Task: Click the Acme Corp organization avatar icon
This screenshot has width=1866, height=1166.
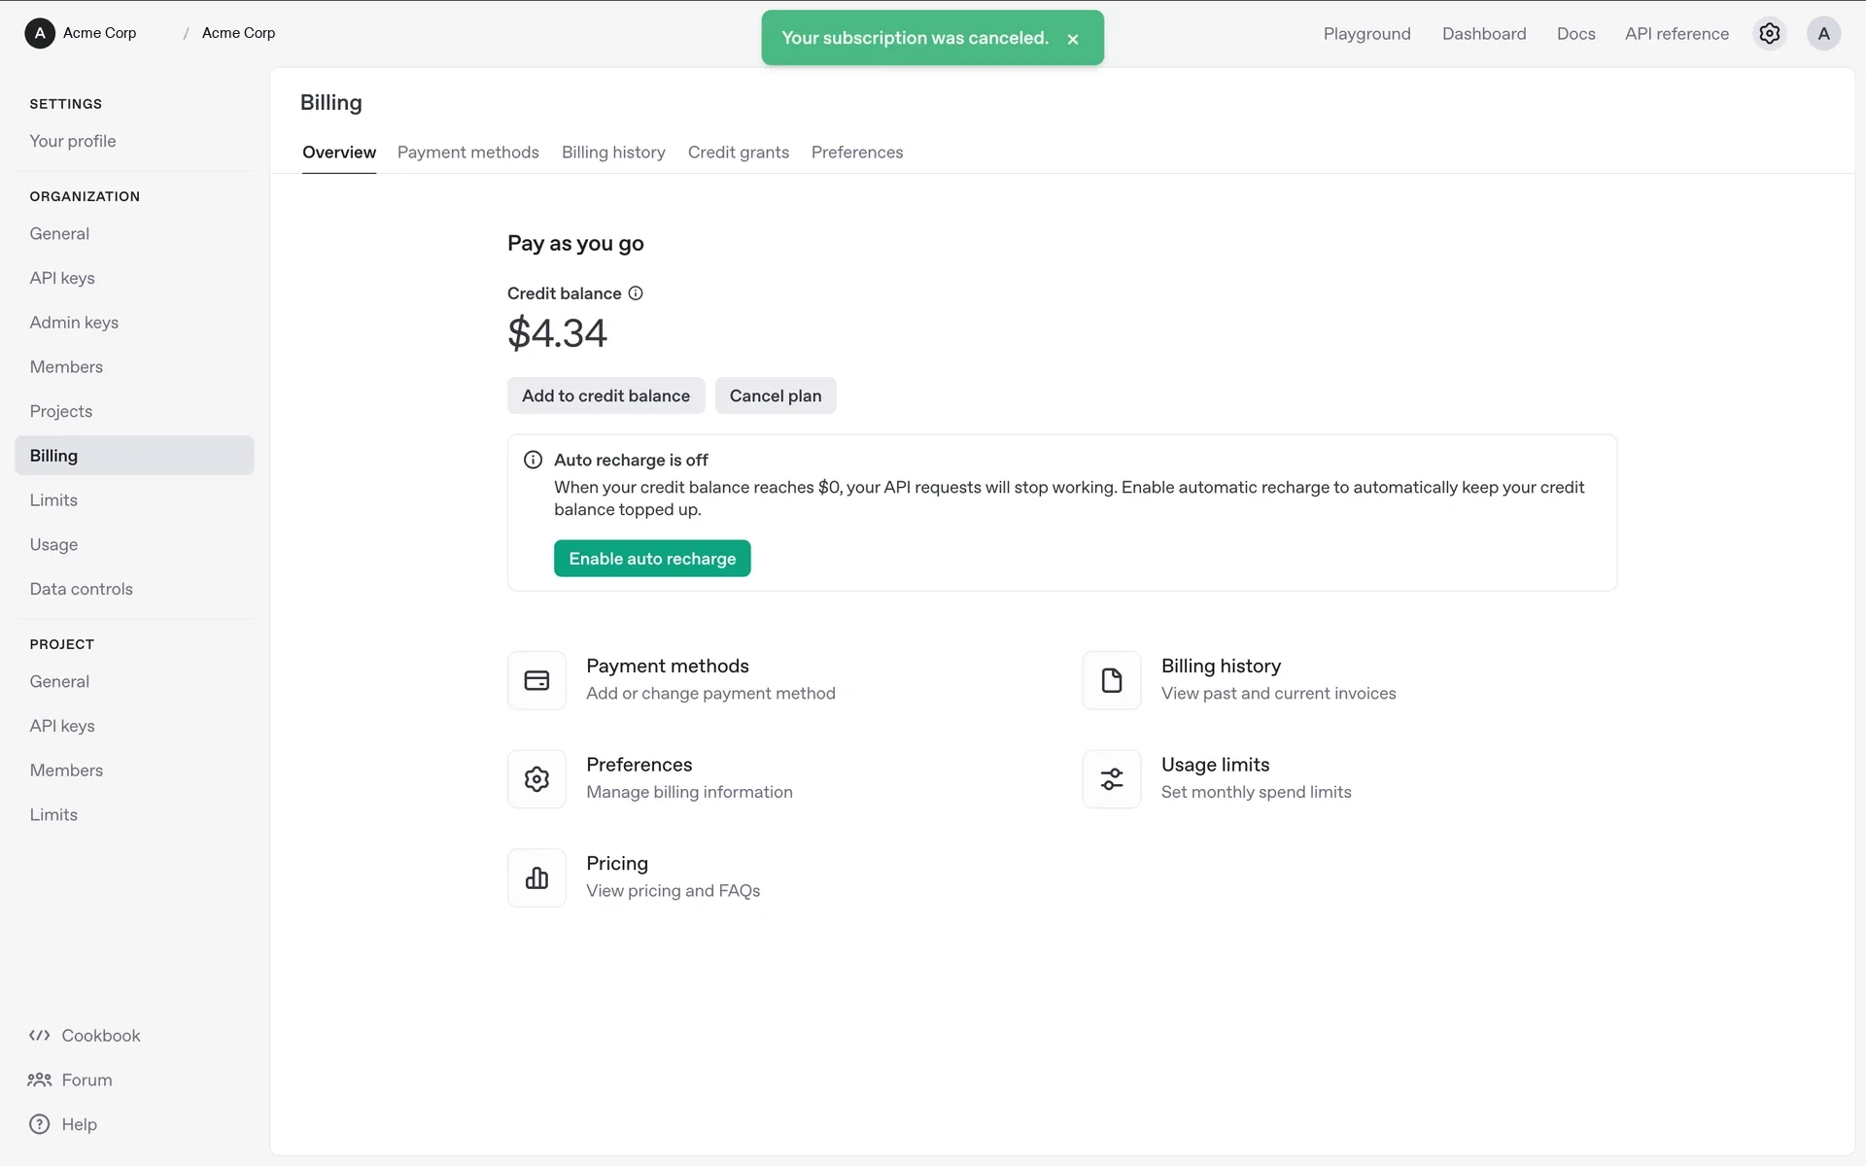Action: [40, 33]
